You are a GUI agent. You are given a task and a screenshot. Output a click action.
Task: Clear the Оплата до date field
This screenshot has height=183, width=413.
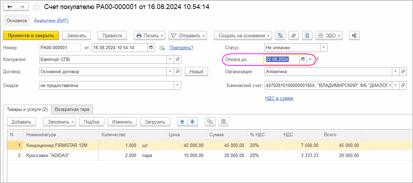[310, 59]
